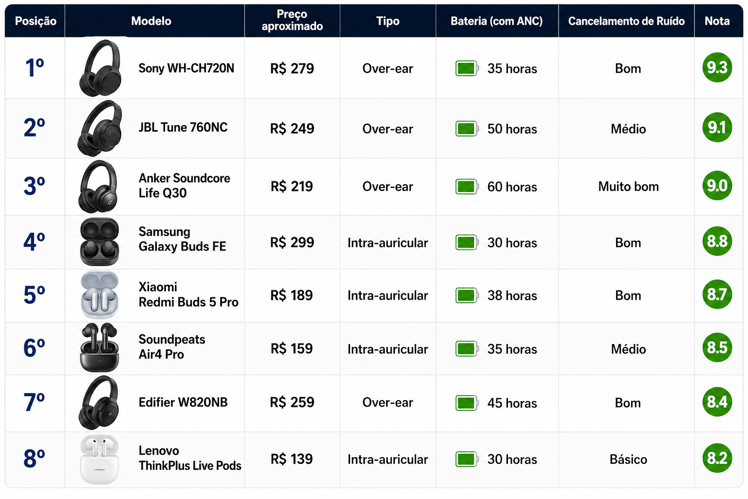This screenshot has height=499, width=748.
Task: Click the battery icon in the Sony WH-CH720N row
Action: pos(467,69)
